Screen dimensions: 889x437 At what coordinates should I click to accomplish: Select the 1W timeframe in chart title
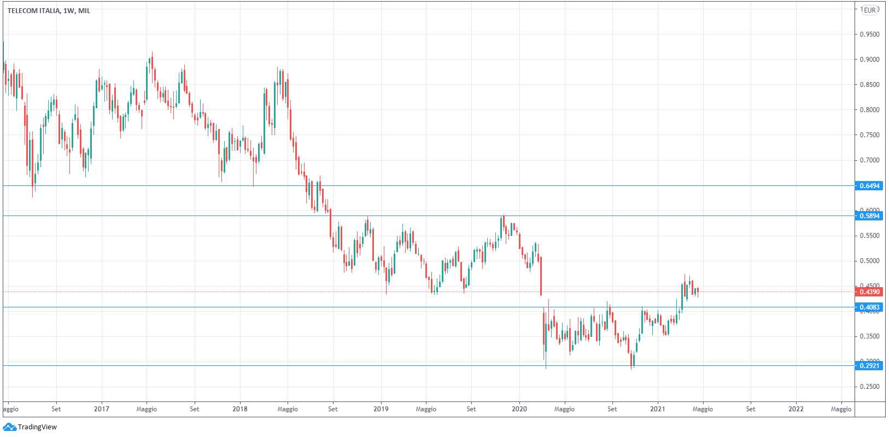[69, 10]
